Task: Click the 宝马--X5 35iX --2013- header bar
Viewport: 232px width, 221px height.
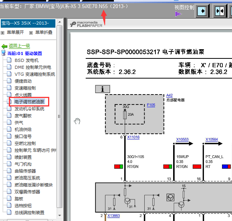Action: click(x=28, y=23)
